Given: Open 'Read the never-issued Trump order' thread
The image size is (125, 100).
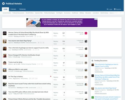Looking at the screenshot, I should (x=29, y=85).
